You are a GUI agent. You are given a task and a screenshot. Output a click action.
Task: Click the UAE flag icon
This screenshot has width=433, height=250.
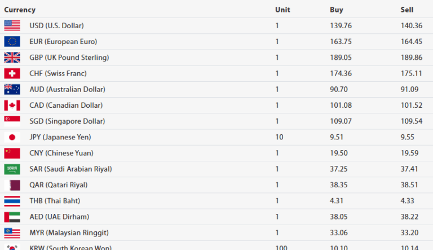(x=12, y=217)
